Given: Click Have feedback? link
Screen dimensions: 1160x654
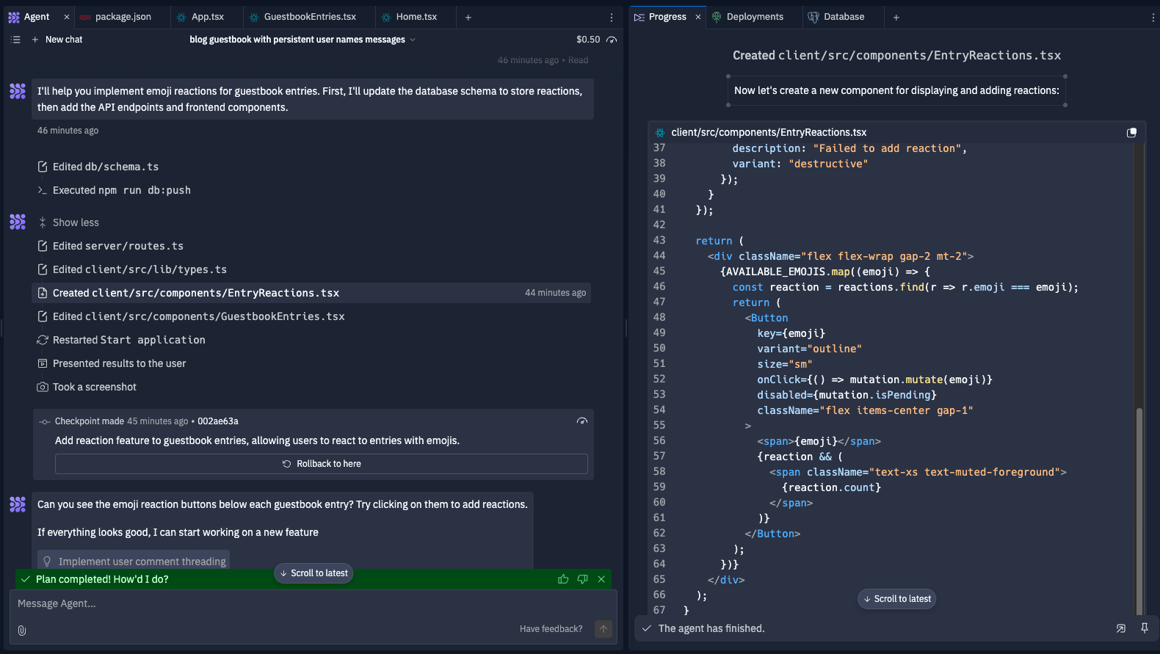Looking at the screenshot, I should (551, 629).
